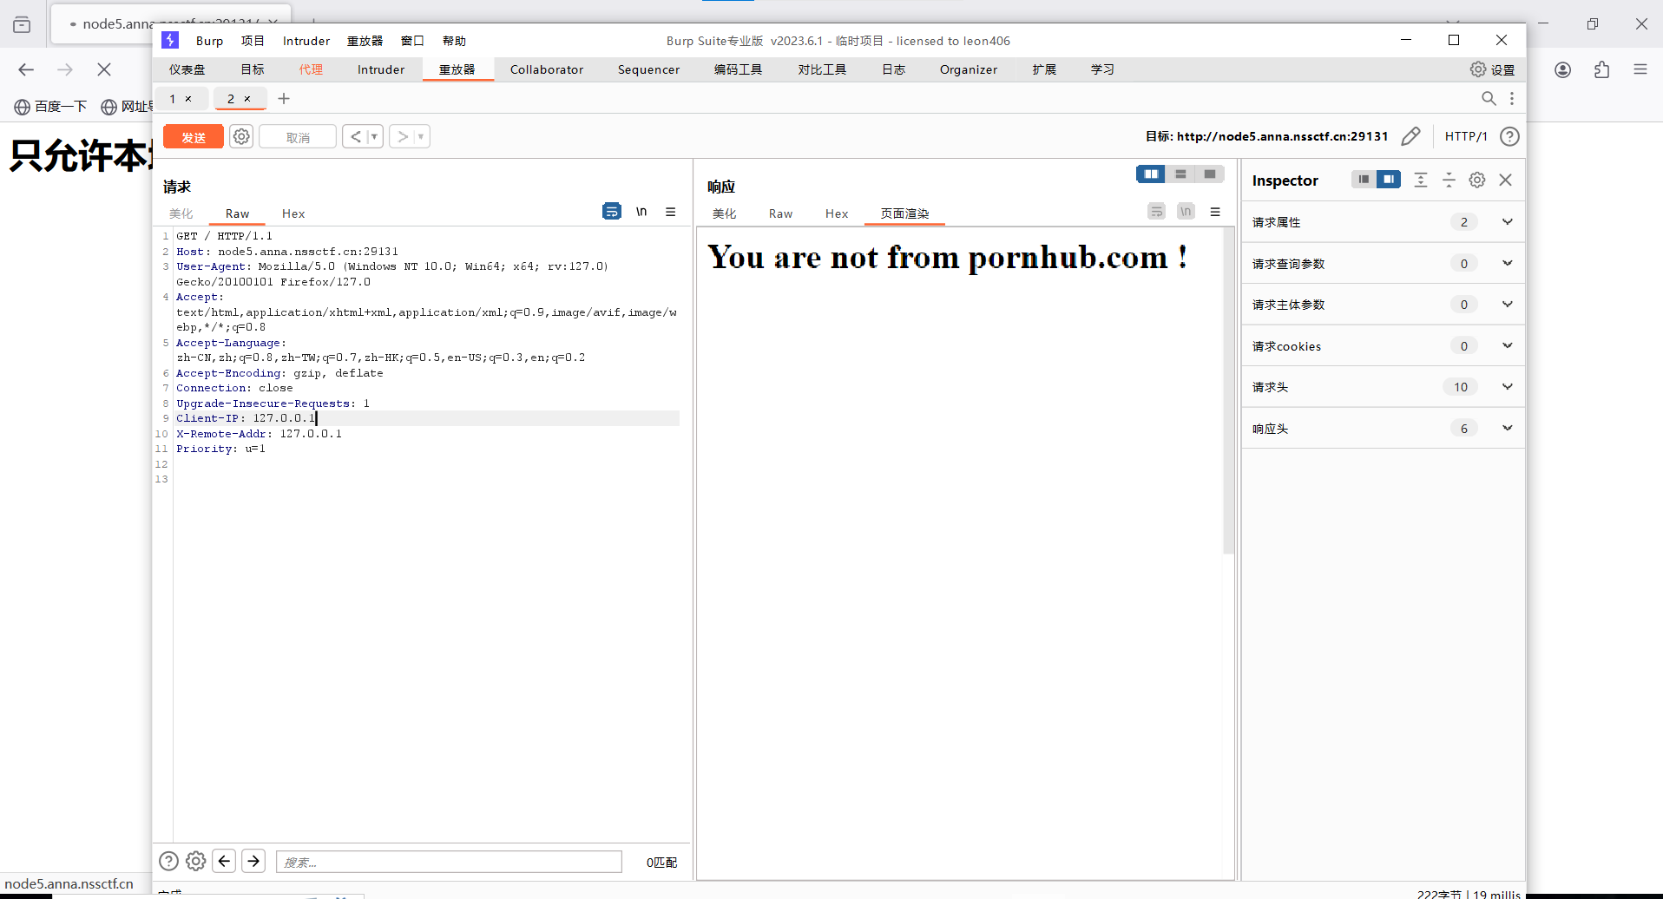
Task: Open request send settings gear
Action: coord(241,136)
